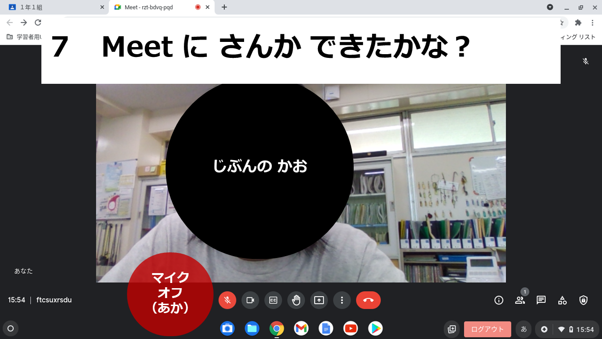The height and width of the screenshot is (339, 602).
Task: Click meeting code ftcsuxrsdu
Action: (x=54, y=300)
